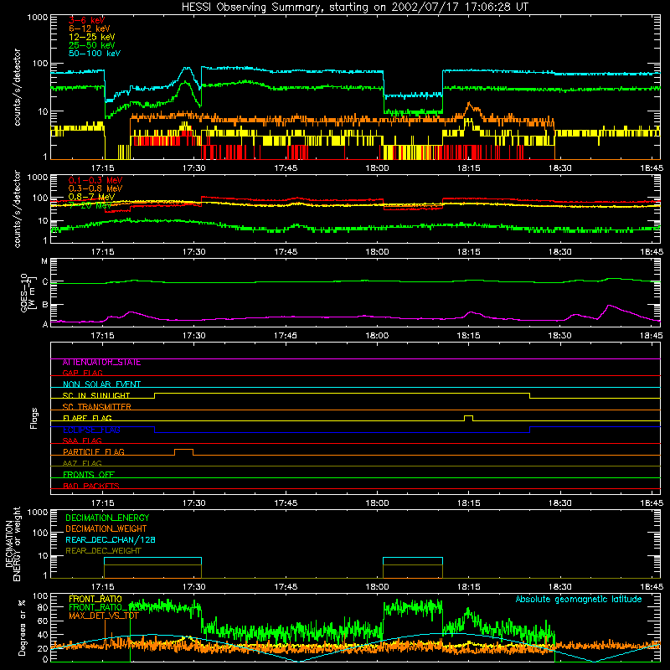Click the SC_TRANSMITTER flag label

tap(96, 406)
